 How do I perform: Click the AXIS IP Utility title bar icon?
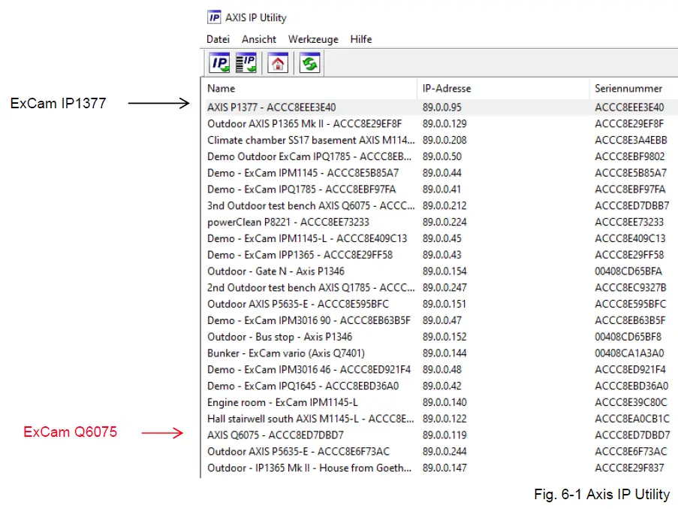click(x=214, y=17)
